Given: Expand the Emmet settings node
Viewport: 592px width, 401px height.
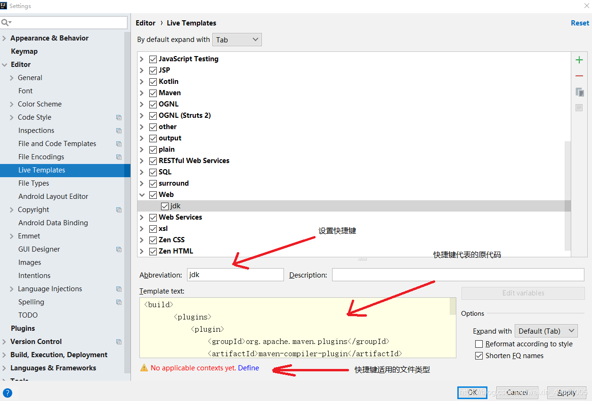Looking at the screenshot, I should (x=12, y=236).
